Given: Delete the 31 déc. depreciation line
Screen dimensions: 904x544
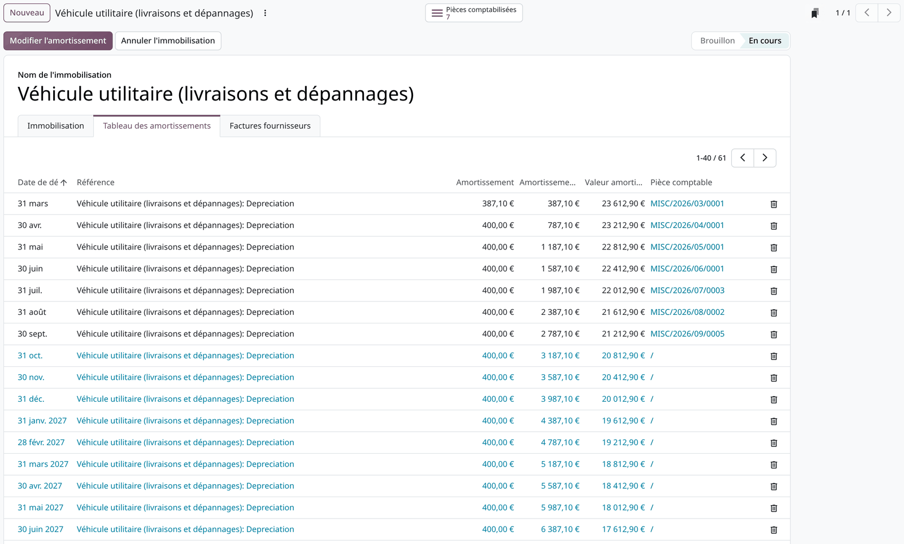Looking at the screenshot, I should (773, 400).
